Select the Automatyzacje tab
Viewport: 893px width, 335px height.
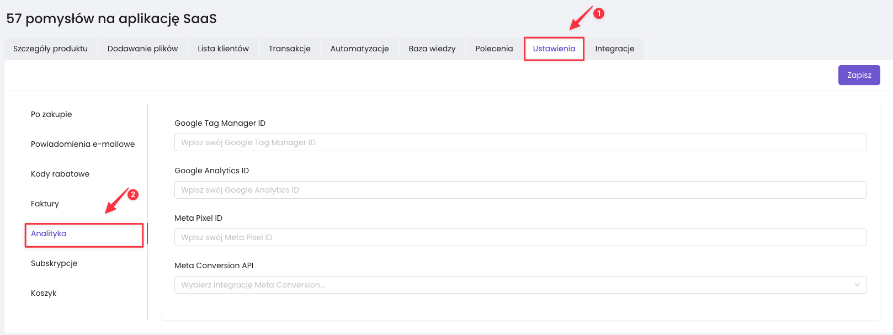[x=359, y=49]
